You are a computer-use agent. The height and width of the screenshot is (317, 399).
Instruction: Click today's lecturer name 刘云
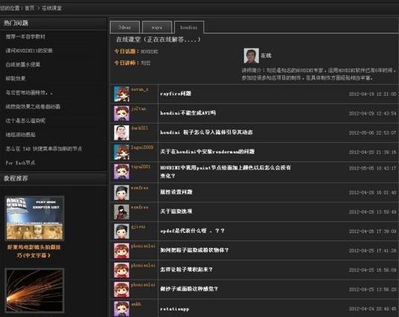(146, 63)
